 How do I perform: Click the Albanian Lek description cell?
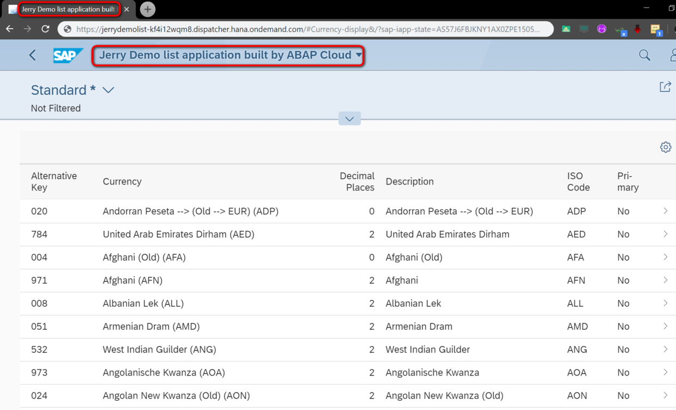tap(413, 304)
